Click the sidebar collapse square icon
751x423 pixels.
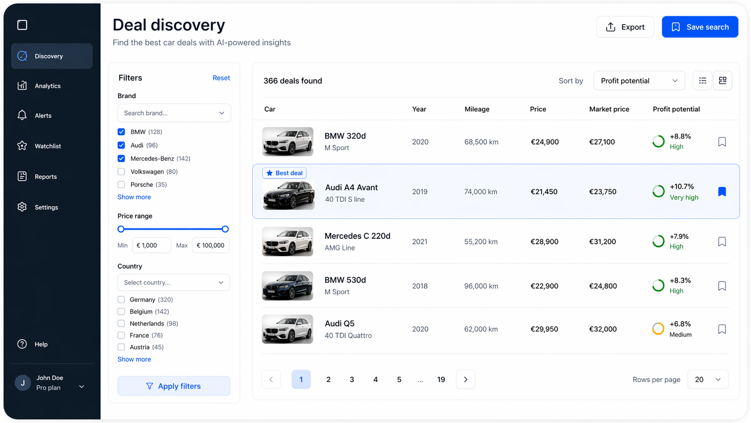pyautogui.click(x=22, y=25)
